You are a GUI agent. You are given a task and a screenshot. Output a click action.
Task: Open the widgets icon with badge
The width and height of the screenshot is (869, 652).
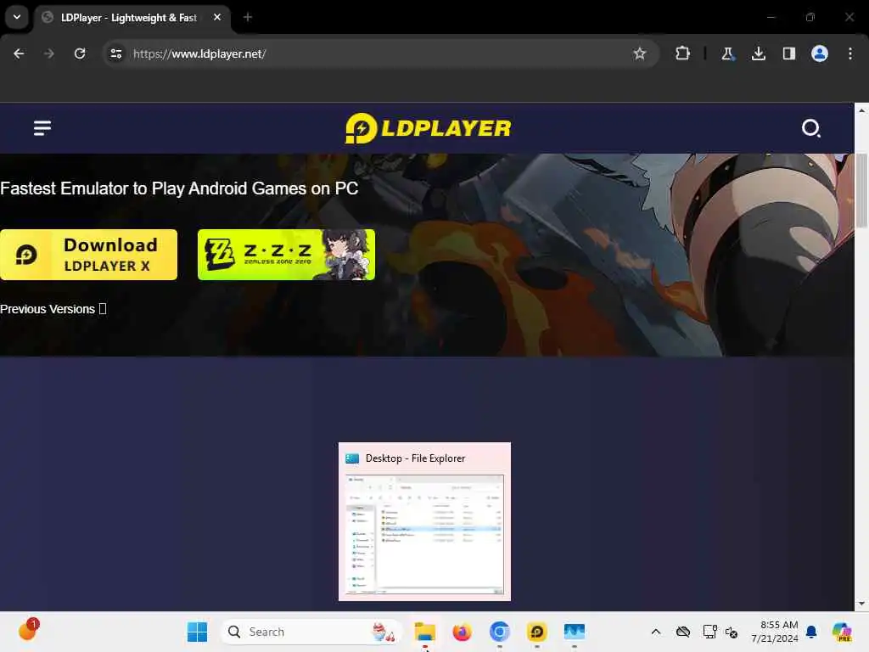[28, 631]
